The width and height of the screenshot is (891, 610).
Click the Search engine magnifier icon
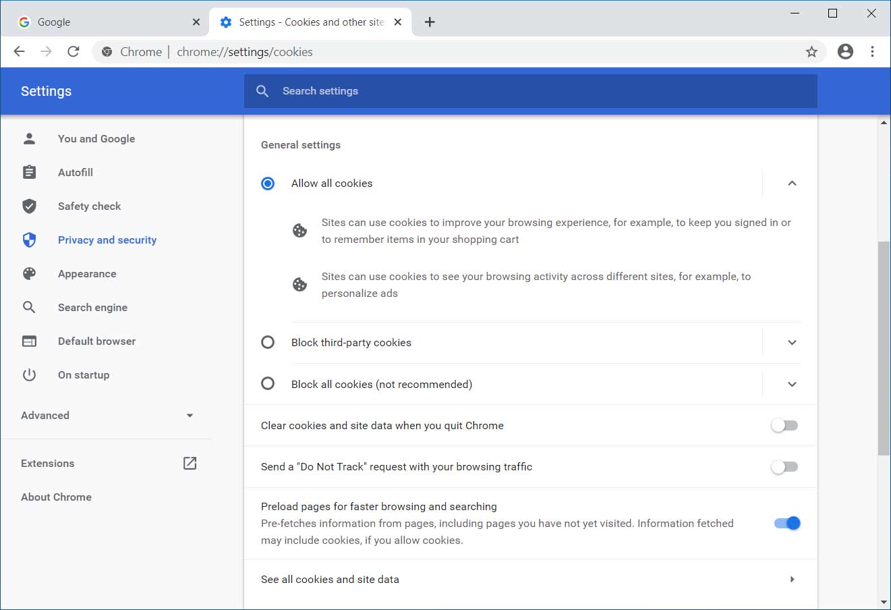[x=29, y=307]
